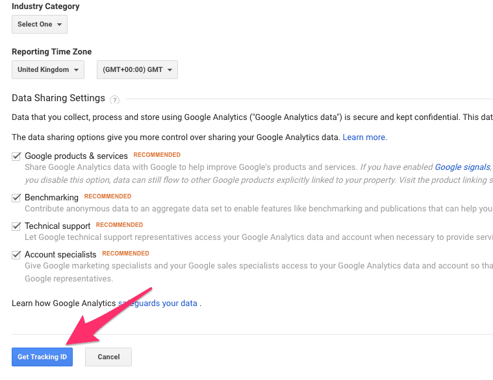Click the help icon beside Data Sharing Settings
The height and width of the screenshot is (380, 493).
pos(115,100)
